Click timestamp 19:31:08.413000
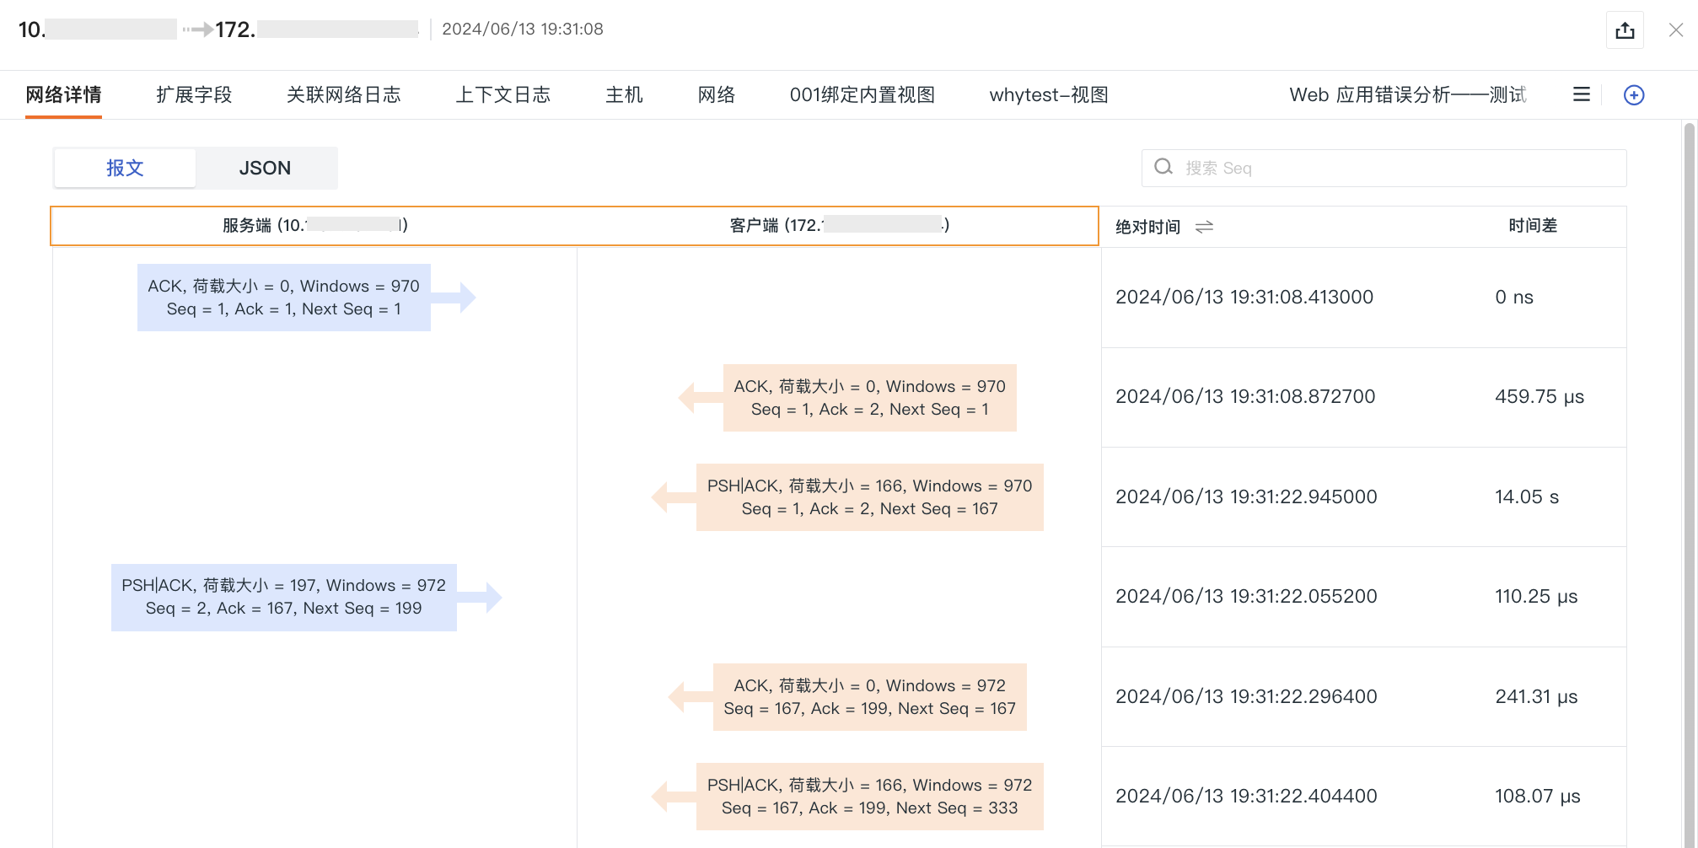The width and height of the screenshot is (1698, 848). point(1244,297)
